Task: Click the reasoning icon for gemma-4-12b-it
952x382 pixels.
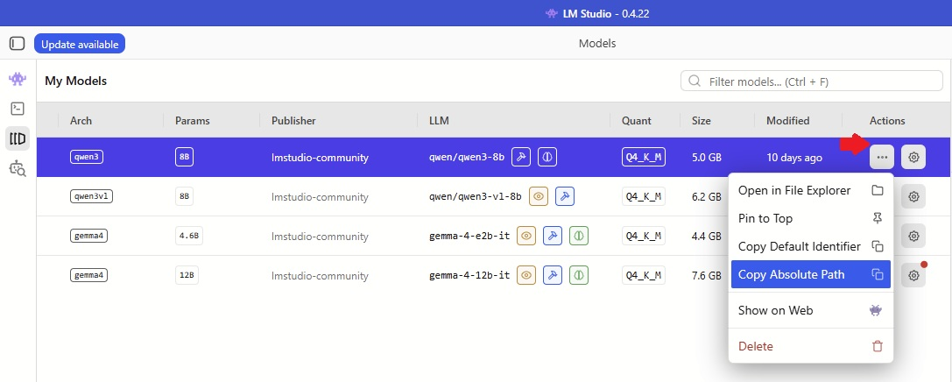Action: tap(579, 276)
